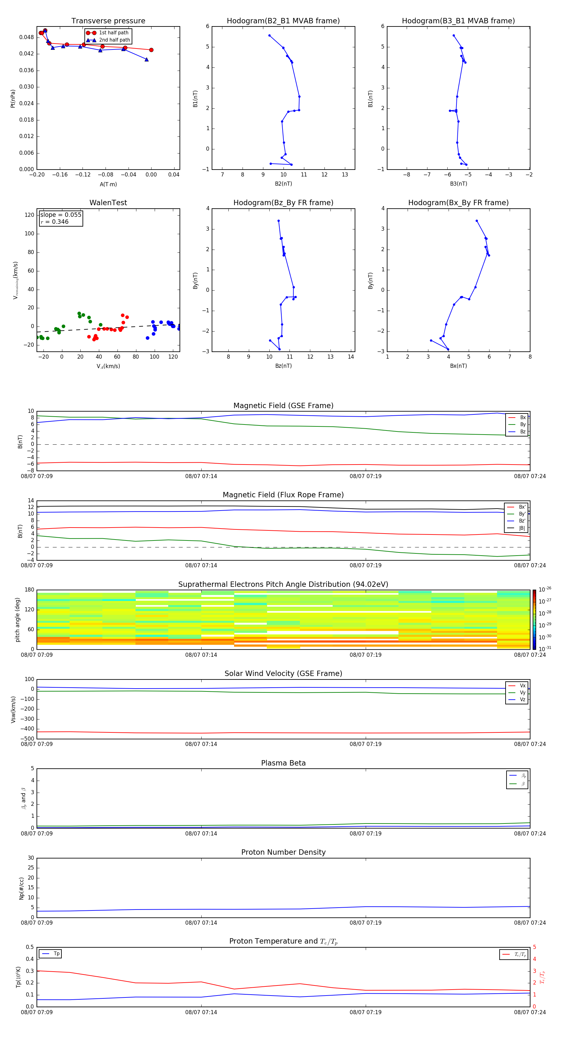Click '08/07 07:24' tick under proton temperature plot

[x=530, y=1012]
